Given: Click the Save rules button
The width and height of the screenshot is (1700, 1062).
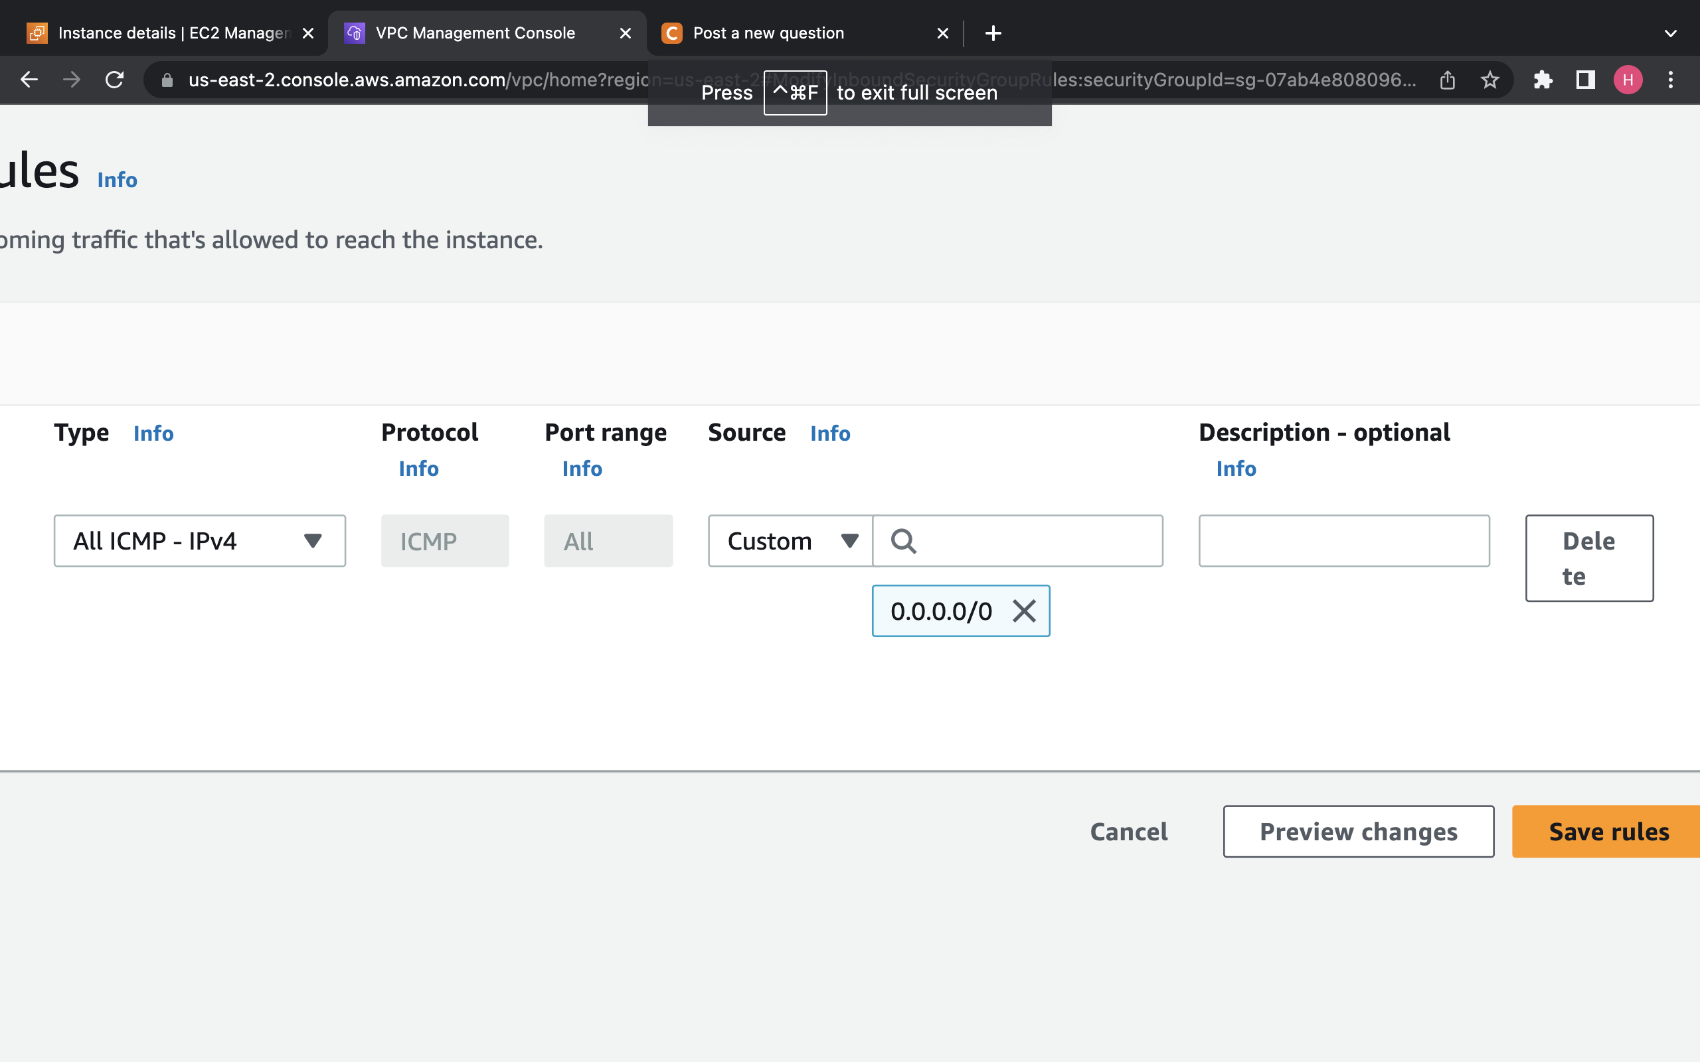Looking at the screenshot, I should point(1608,832).
